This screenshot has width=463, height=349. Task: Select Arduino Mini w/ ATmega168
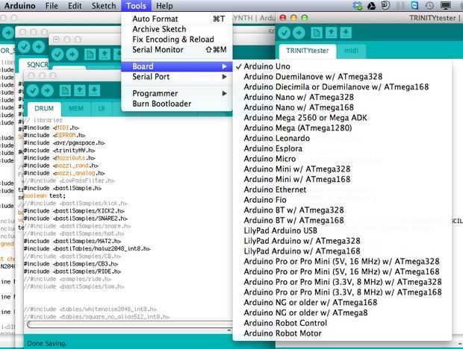click(x=343, y=179)
